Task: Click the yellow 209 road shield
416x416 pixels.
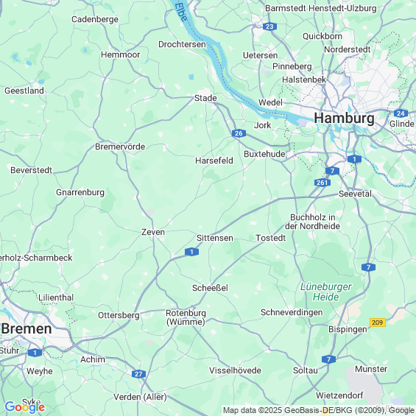Action: (377, 322)
